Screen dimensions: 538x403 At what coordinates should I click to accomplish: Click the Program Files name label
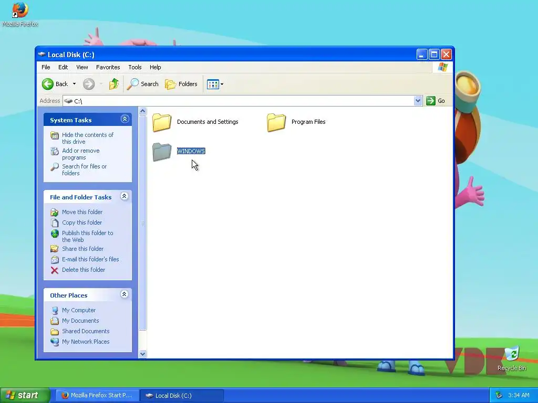(308, 122)
